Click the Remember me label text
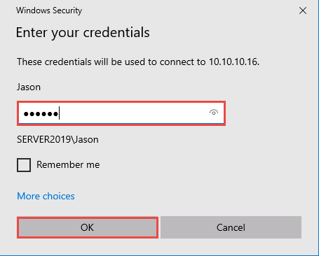319x256 pixels. click(x=68, y=164)
